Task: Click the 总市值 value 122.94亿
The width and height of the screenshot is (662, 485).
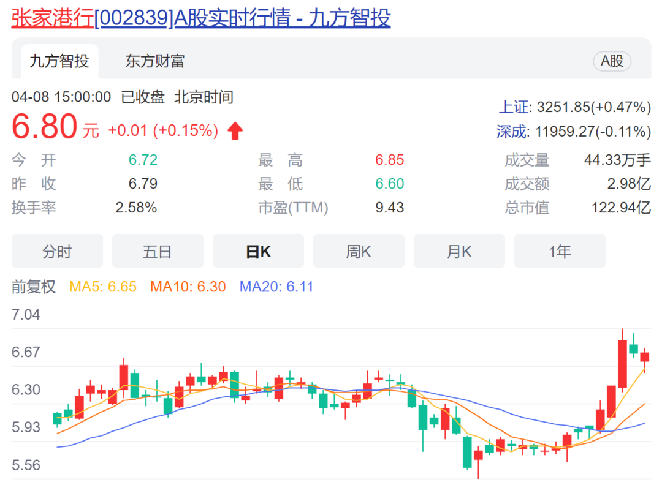Action: pyautogui.click(x=621, y=208)
